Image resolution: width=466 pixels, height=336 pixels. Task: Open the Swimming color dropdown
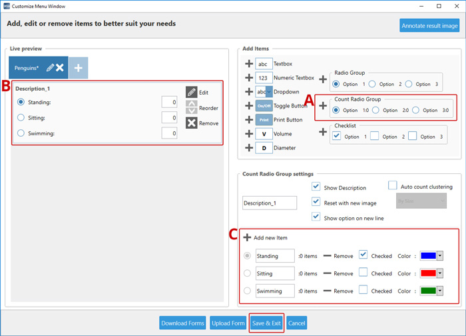click(440, 291)
